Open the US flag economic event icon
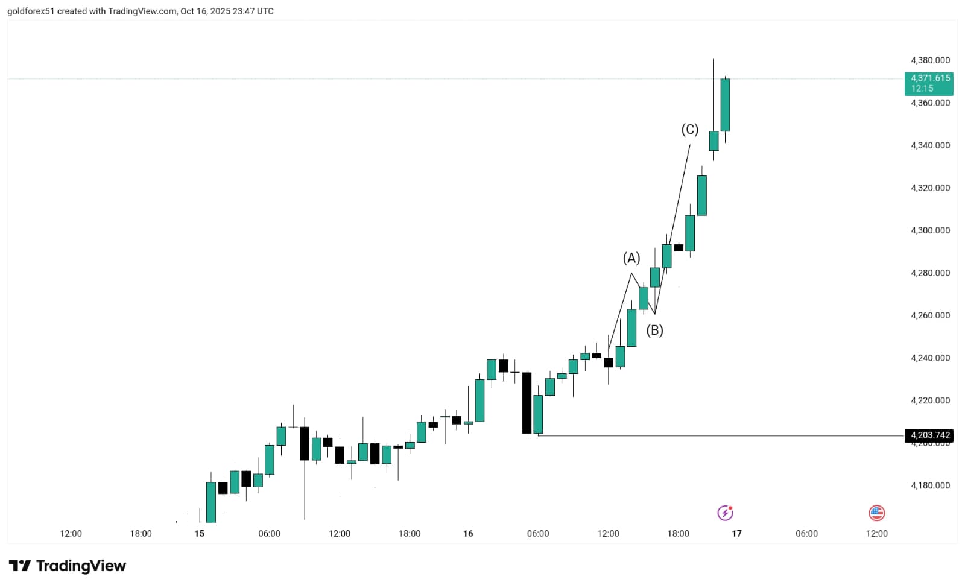This screenshot has height=588, width=965. (876, 513)
